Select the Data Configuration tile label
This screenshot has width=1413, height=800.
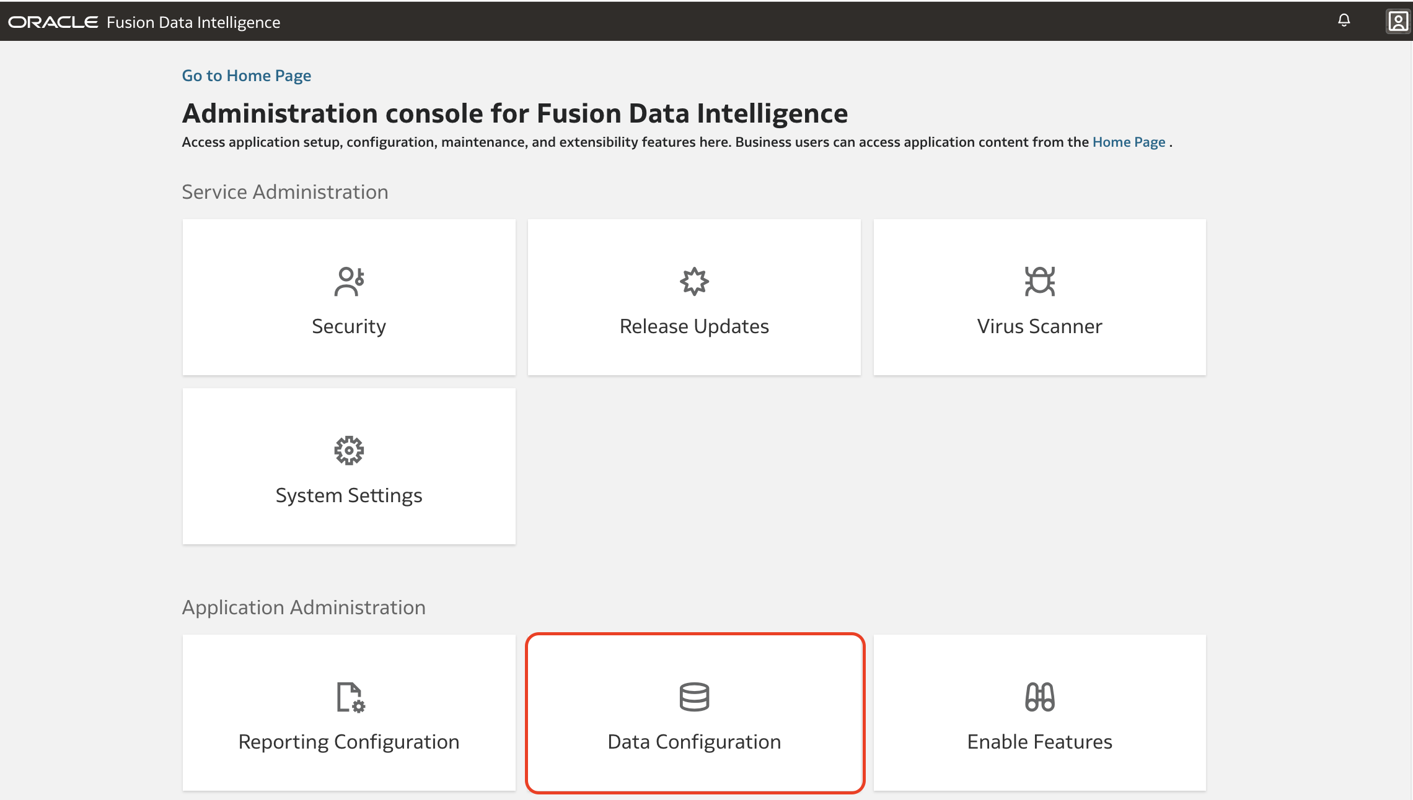point(694,742)
